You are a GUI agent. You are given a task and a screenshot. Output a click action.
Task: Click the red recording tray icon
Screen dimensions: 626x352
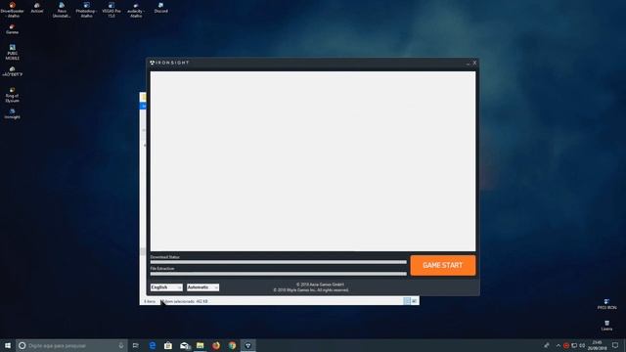point(566,345)
